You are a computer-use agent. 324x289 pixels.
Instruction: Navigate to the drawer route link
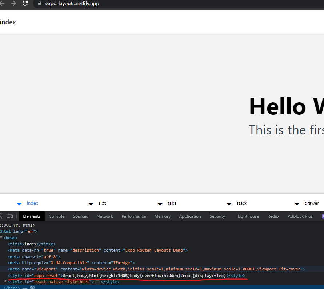pyautogui.click(x=312, y=203)
